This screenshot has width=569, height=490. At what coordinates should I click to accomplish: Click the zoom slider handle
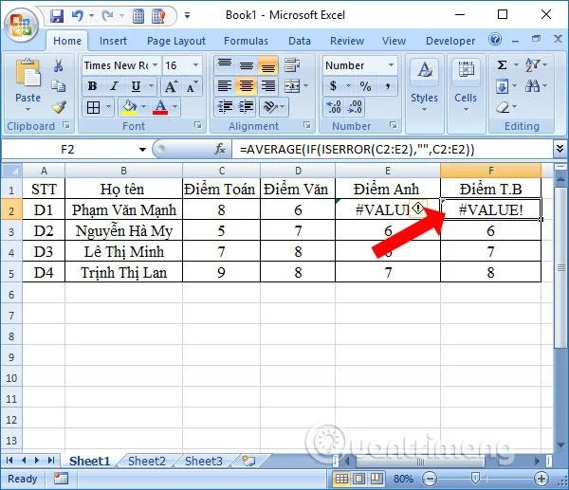click(475, 478)
